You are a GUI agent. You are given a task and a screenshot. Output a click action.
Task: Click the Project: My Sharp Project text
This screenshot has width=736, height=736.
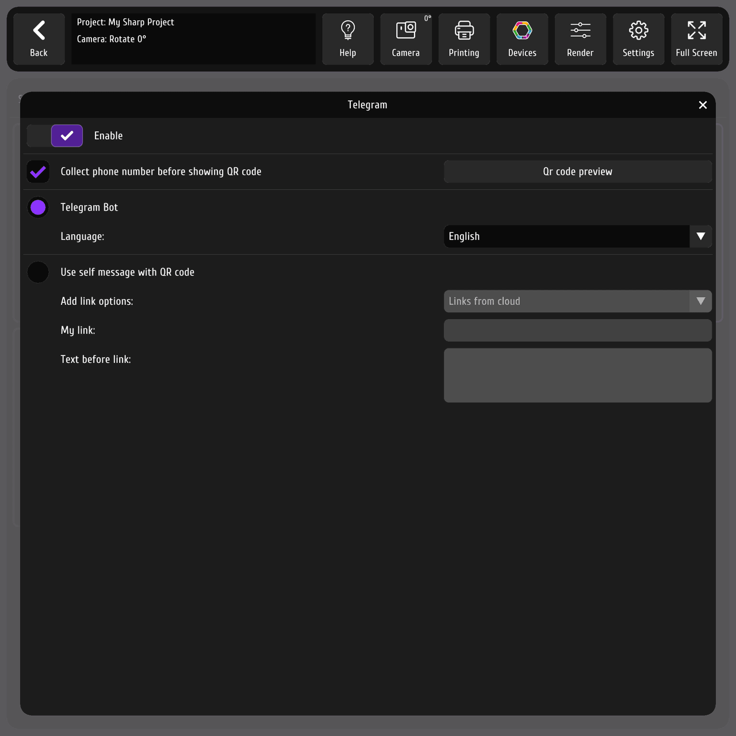coord(125,22)
